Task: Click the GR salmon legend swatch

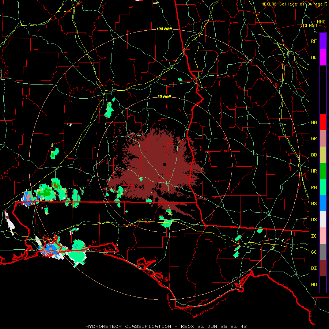Action: 323,139
